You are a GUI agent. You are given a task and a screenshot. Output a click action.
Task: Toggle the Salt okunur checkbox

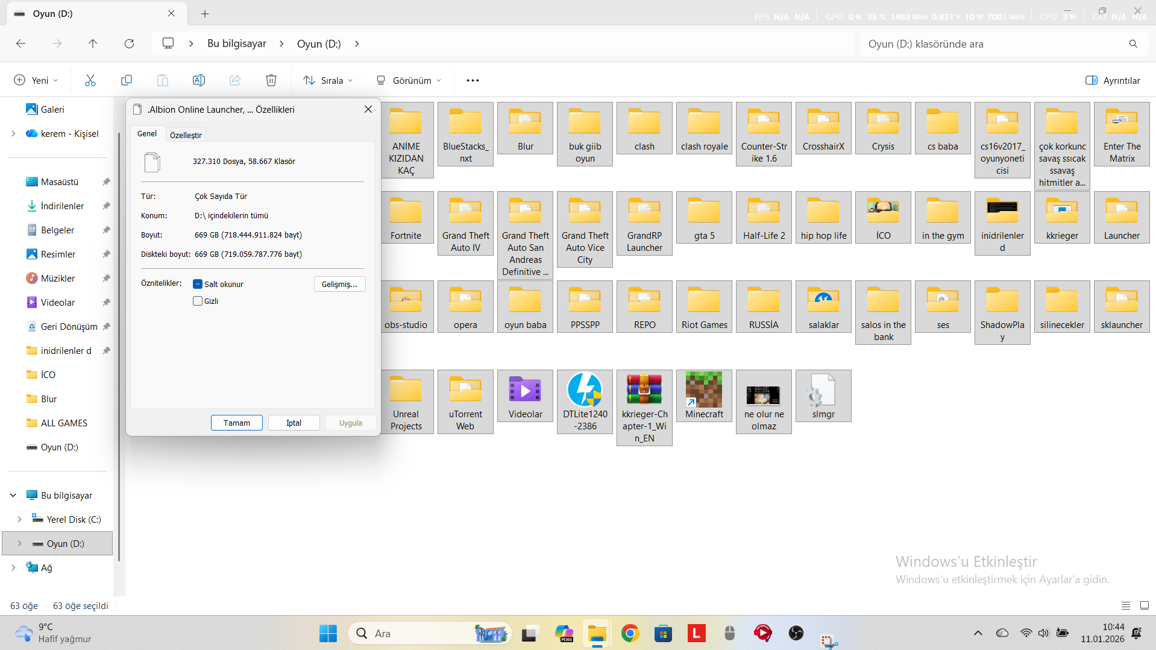(198, 284)
